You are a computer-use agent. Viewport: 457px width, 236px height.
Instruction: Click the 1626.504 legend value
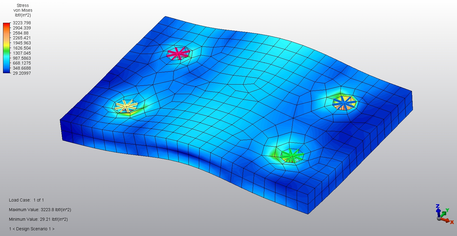coord(21,48)
